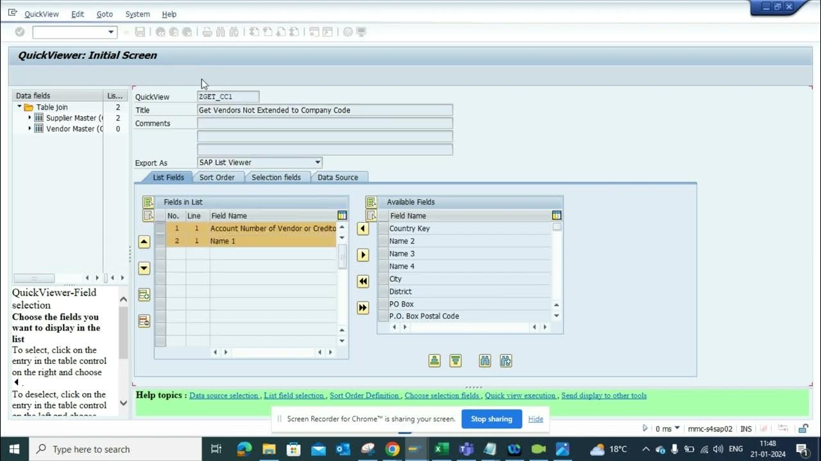The width and height of the screenshot is (821, 461).
Task: Click the Save diskette icon in toolbar
Action: pos(140,31)
